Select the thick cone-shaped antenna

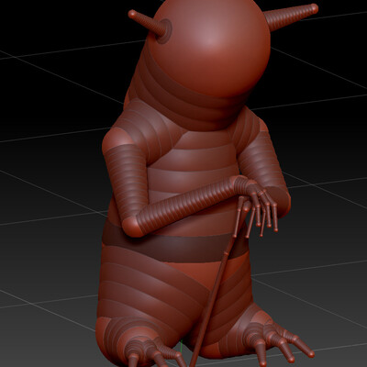291,17
